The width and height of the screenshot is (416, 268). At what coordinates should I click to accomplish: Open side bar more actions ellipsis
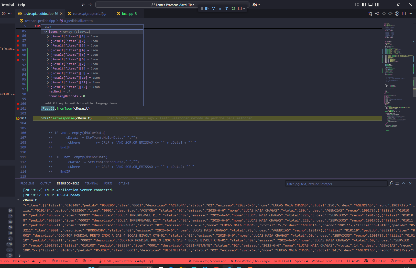[10, 14]
